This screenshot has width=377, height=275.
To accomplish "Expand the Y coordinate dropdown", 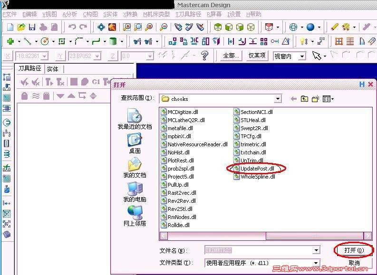I will point(97,56).
